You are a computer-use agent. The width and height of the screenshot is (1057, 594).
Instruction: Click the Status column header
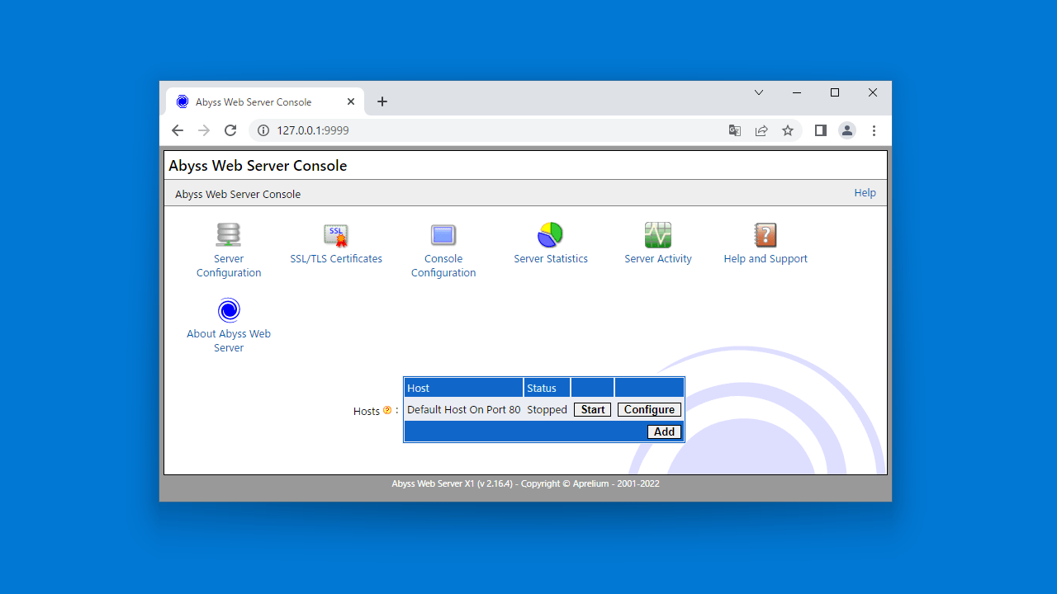tap(547, 388)
